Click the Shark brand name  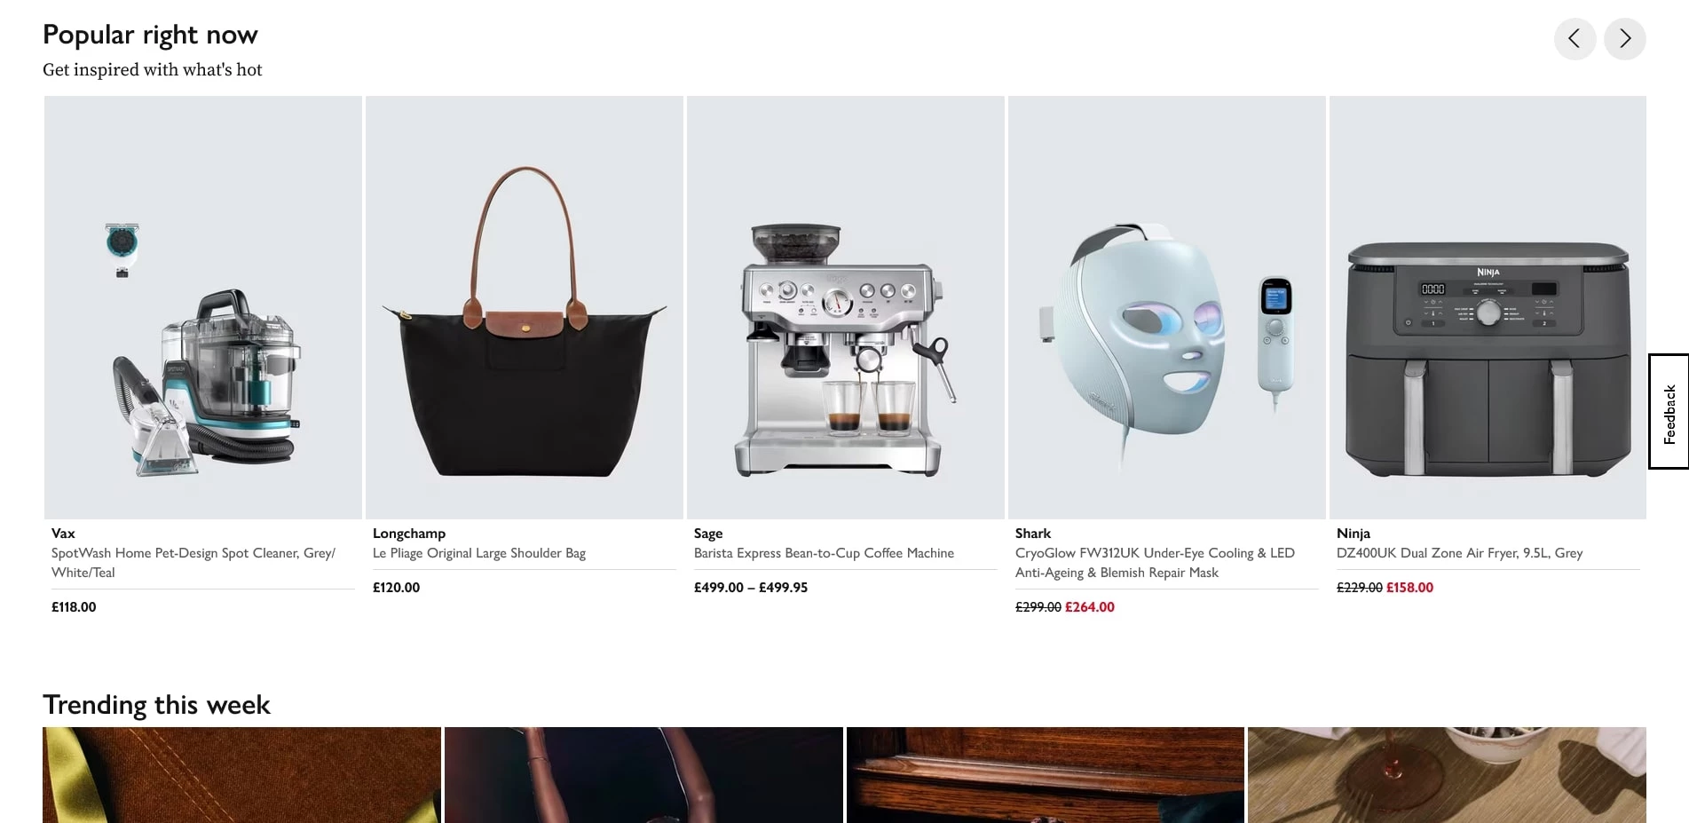1033,534
